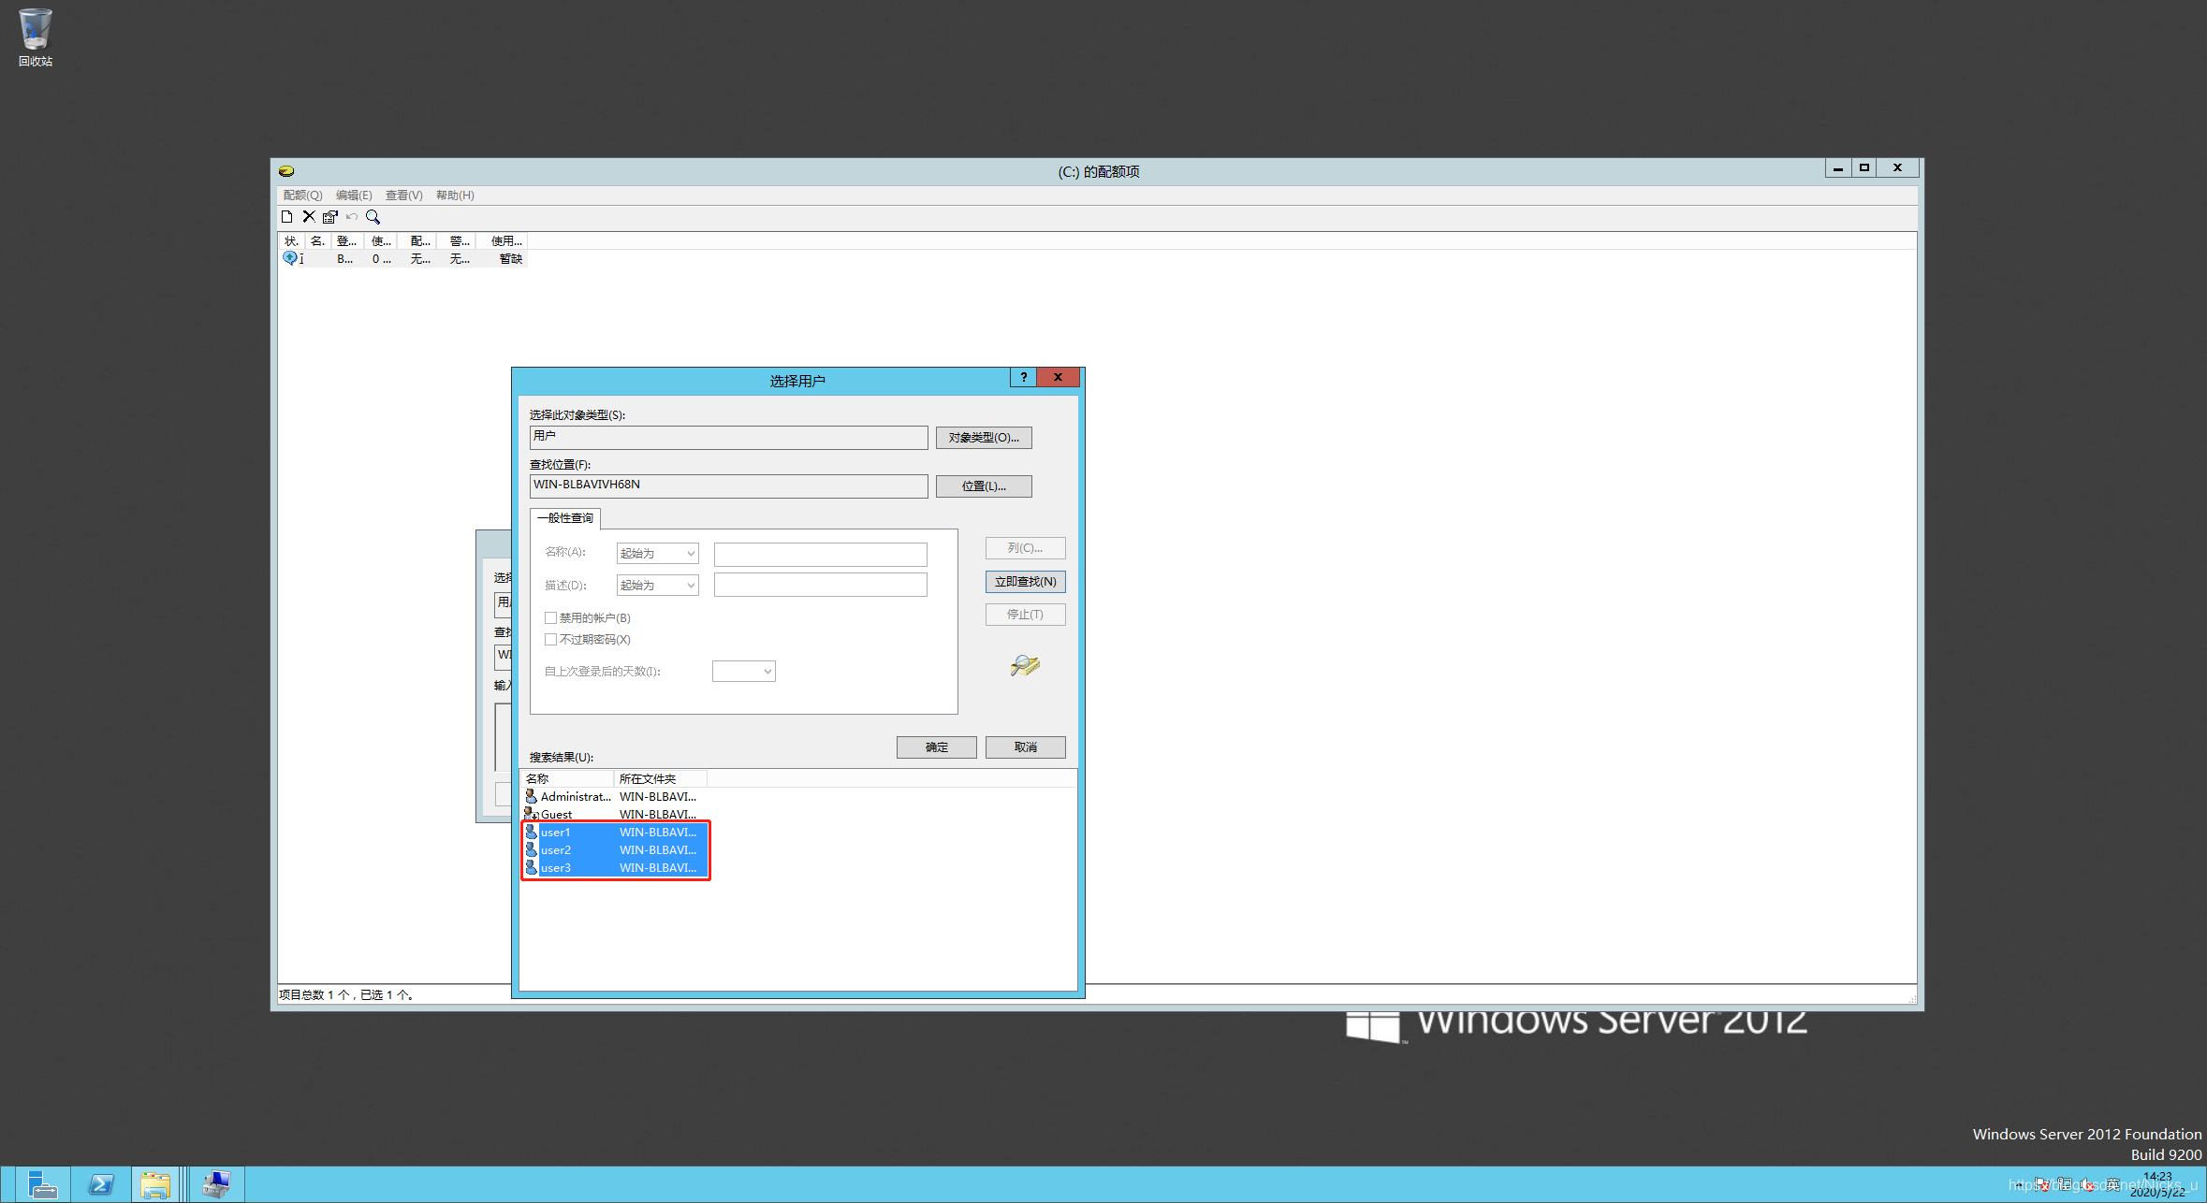2207x1203 pixels.
Task: Open PowerShell from the taskbar
Action: pyautogui.click(x=100, y=1184)
